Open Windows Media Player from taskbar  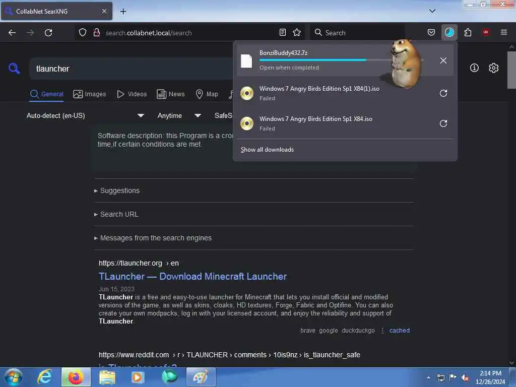click(x=138, y=377)
